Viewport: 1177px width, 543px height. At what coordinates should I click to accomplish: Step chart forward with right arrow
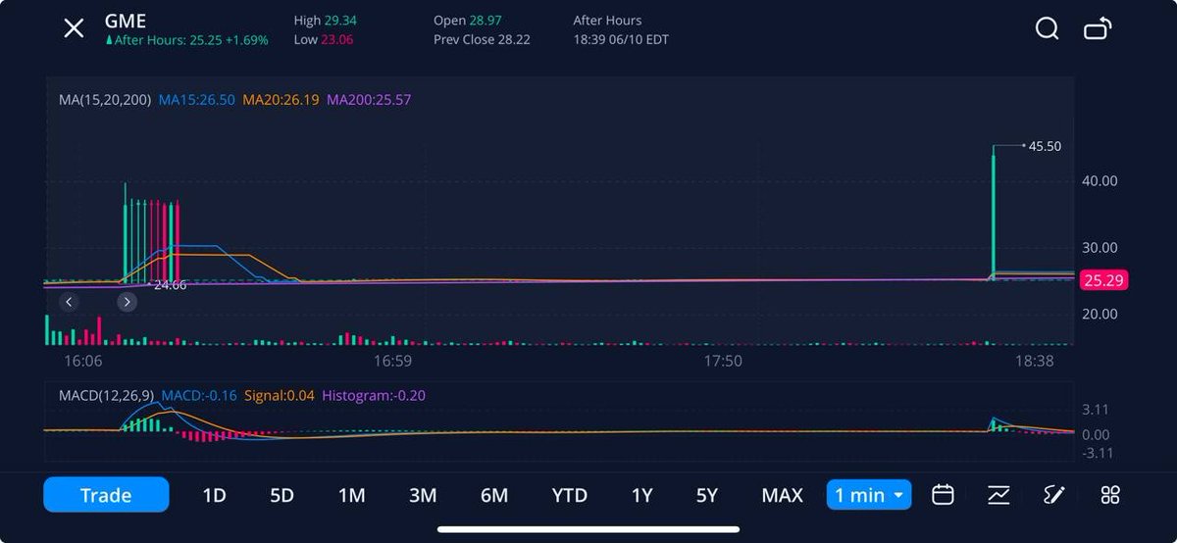[x=127, y=302]
